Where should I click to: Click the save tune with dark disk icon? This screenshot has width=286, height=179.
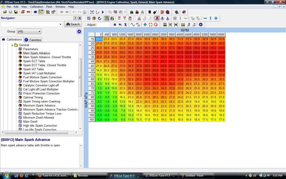coord(16,12)
